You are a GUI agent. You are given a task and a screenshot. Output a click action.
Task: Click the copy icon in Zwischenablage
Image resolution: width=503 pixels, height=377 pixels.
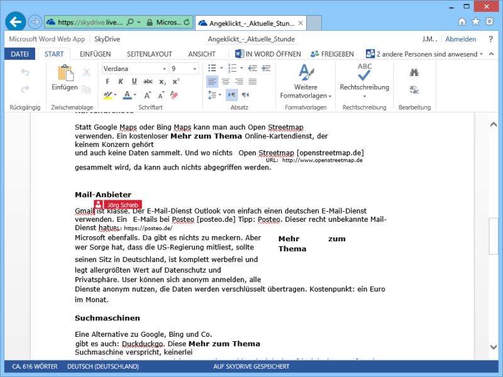click(86, 89)
